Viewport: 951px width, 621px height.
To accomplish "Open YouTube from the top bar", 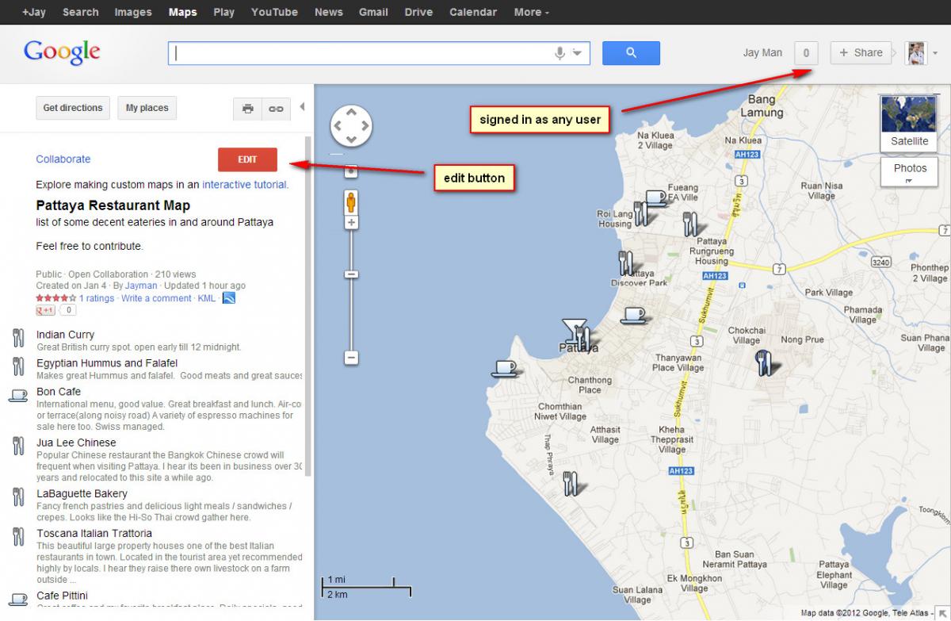I will point(274,12).
